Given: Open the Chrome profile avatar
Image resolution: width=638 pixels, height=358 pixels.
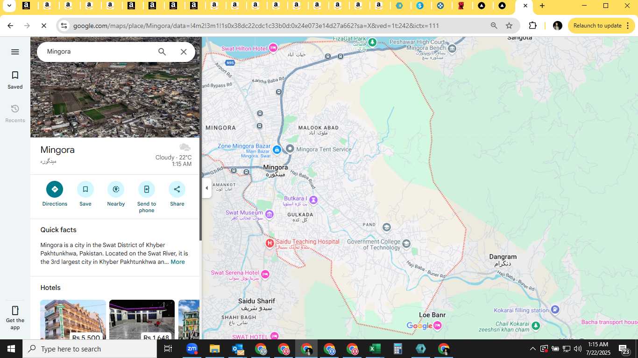Looking at the screenshot, I should 557,26.
